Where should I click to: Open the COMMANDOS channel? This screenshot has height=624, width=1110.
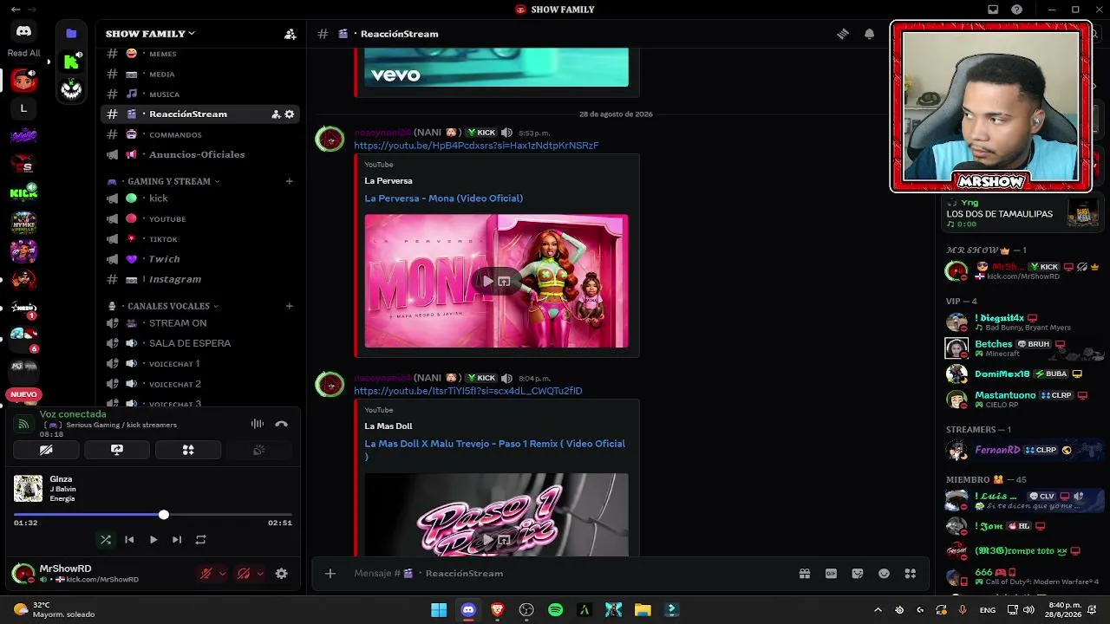(199, 134)
